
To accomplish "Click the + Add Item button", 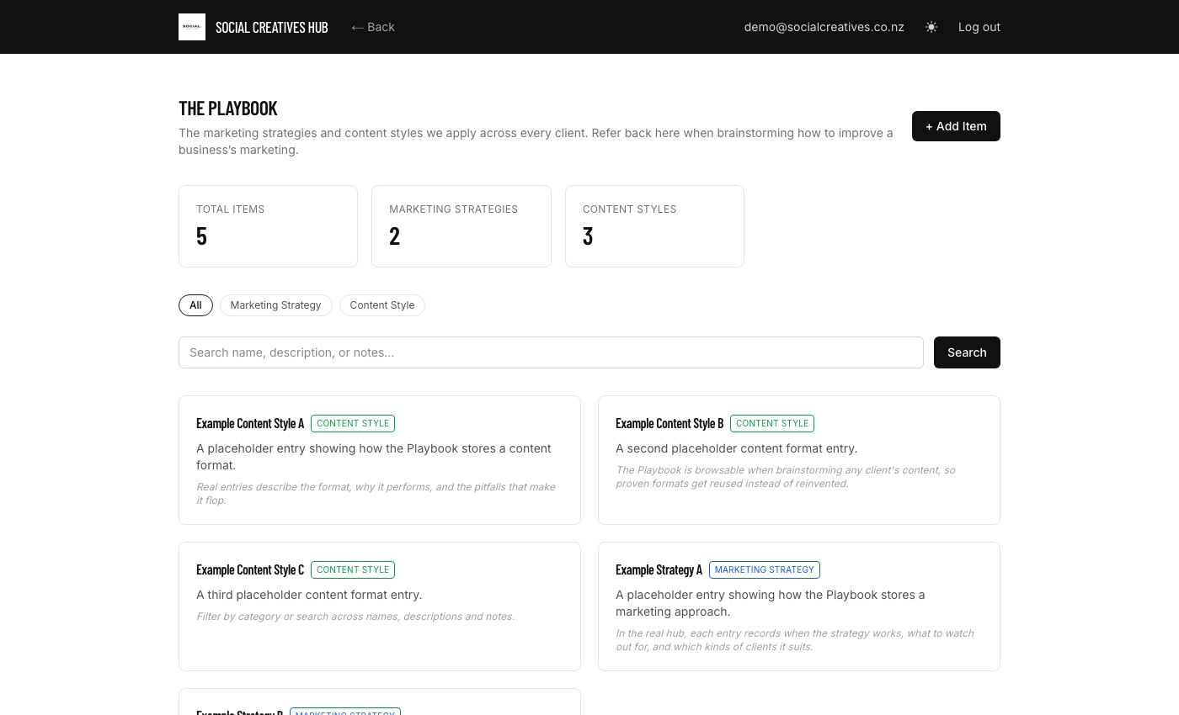I will tap(956, 126).
